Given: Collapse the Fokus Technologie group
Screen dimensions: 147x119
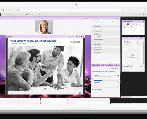Looking at the screenshot, I should pyautogui.click(x=93, y=29).
